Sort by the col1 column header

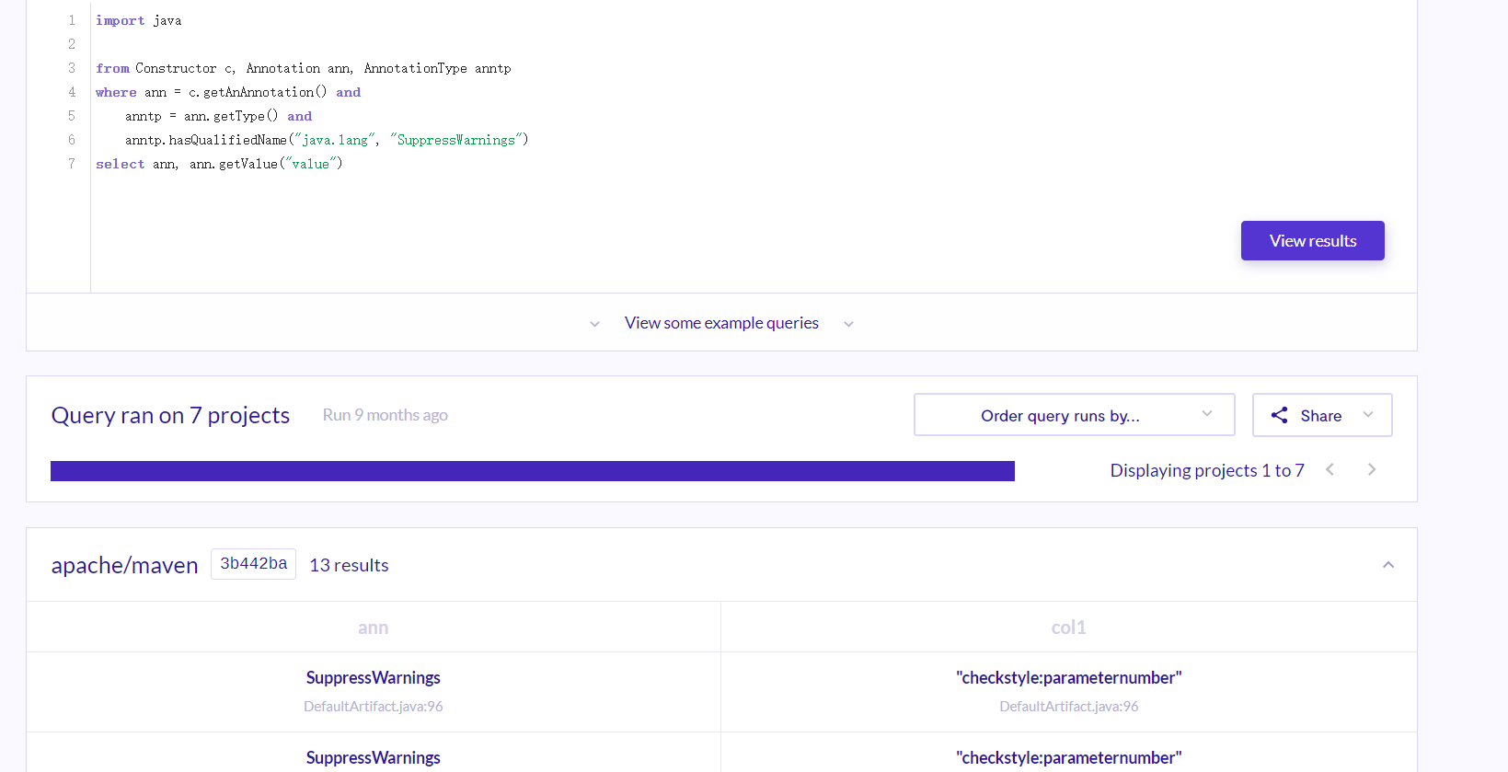(1069, 628)
